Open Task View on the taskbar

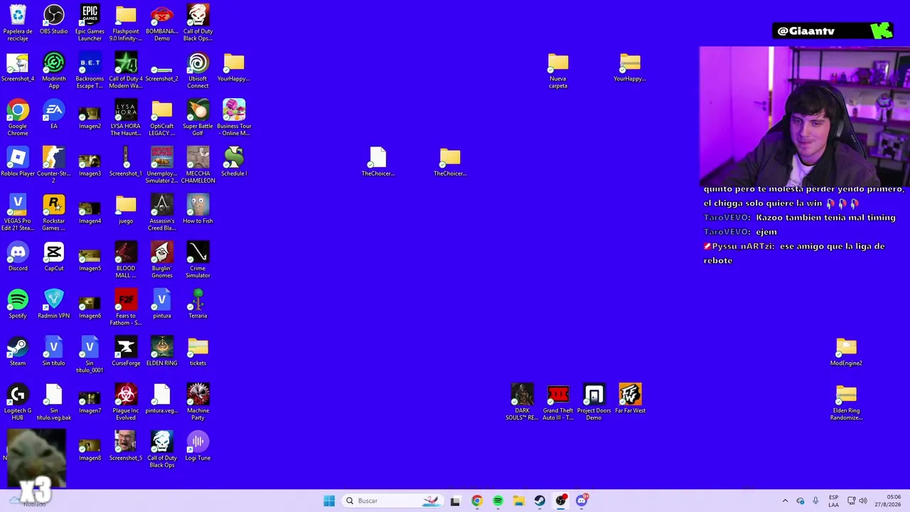(x=455, y=501)
